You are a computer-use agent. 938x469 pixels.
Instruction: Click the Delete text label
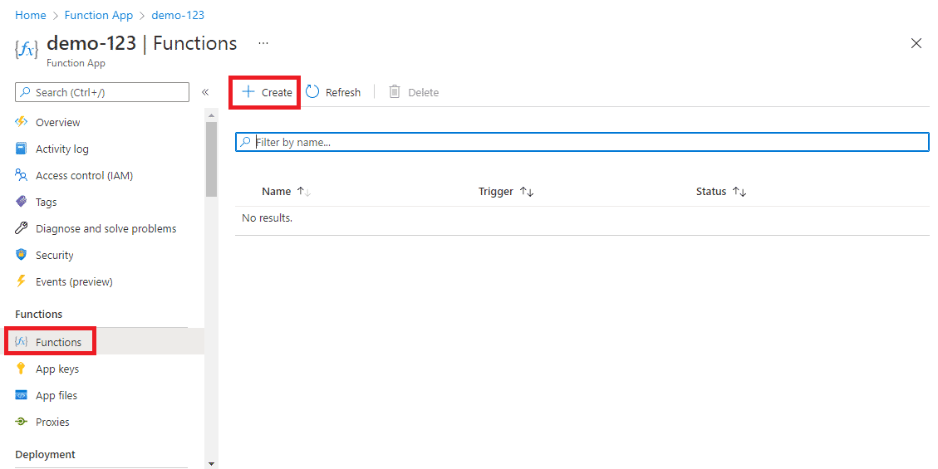point(424,92)
